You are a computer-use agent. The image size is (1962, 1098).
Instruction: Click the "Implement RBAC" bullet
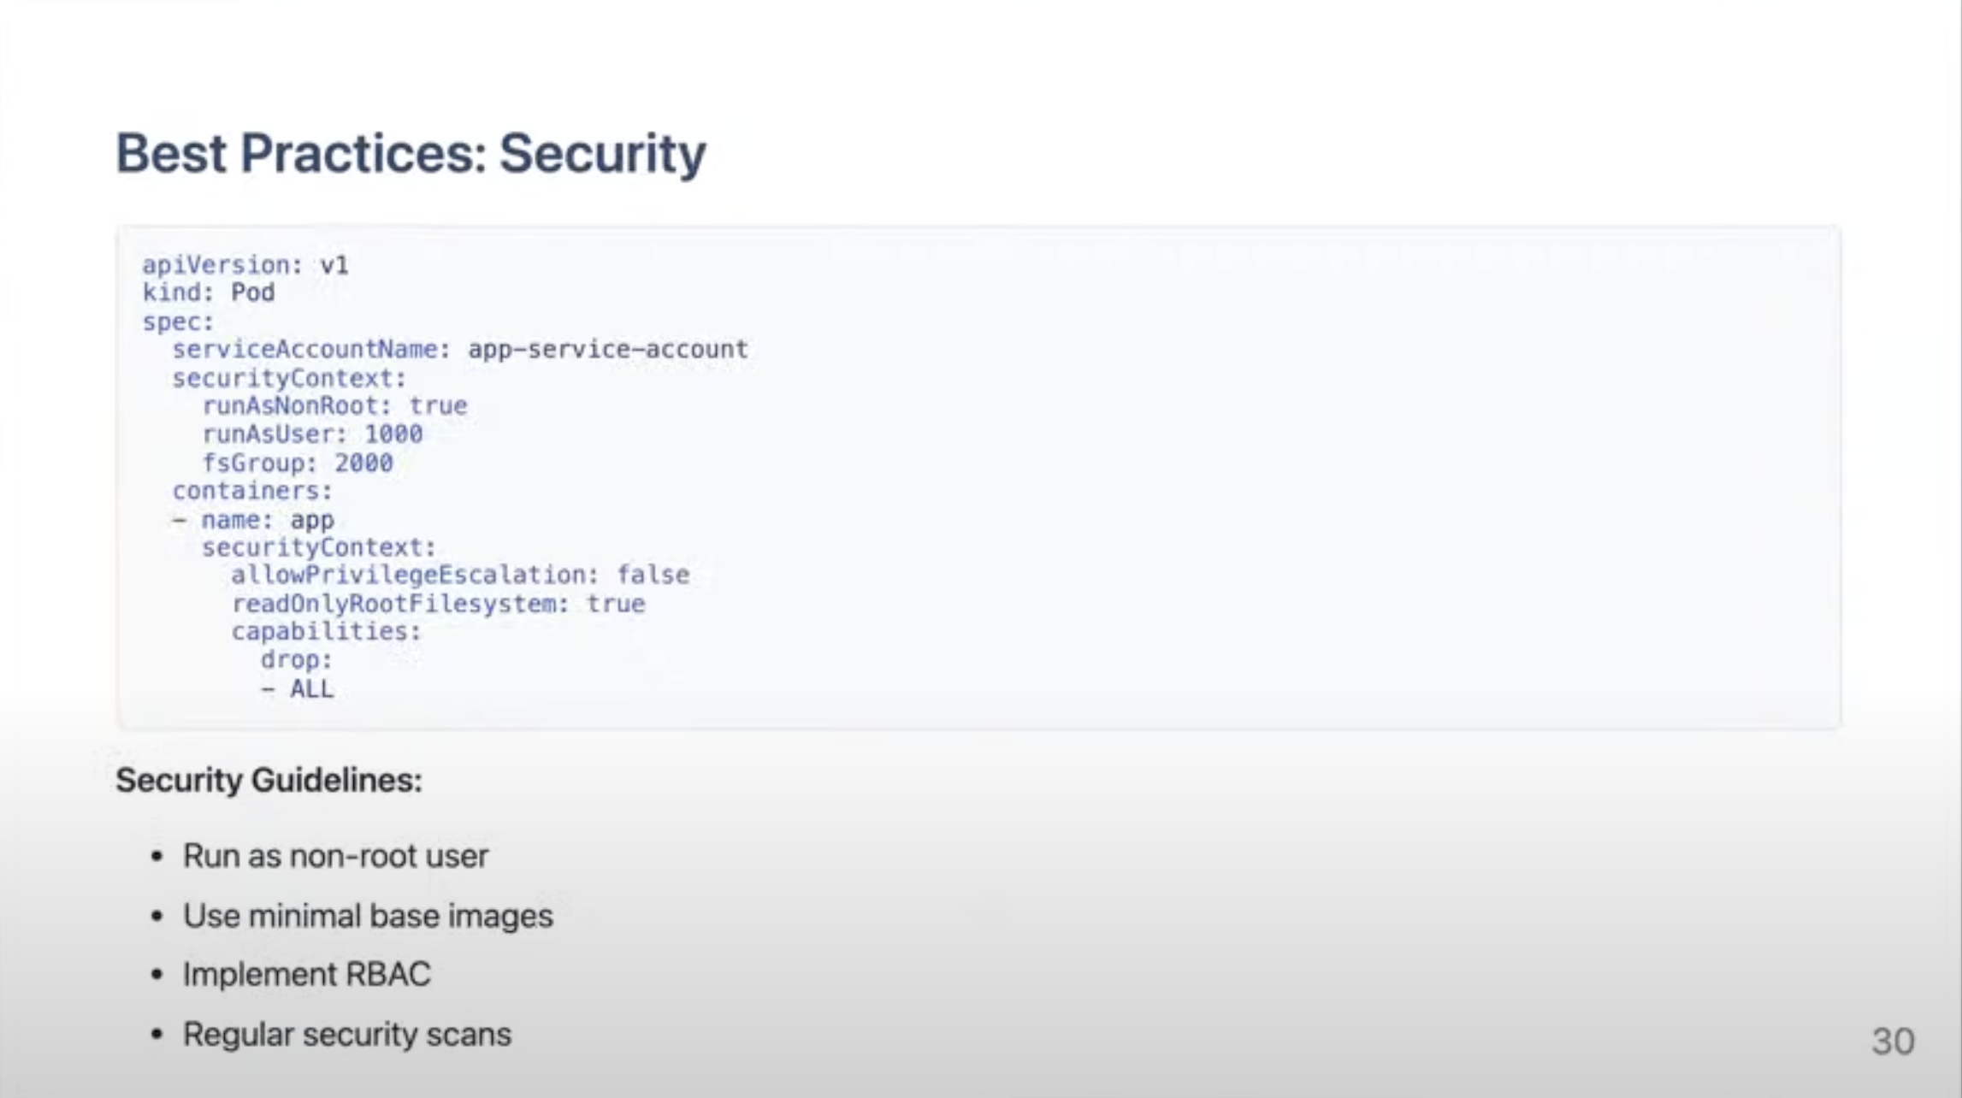coord(306,974)
